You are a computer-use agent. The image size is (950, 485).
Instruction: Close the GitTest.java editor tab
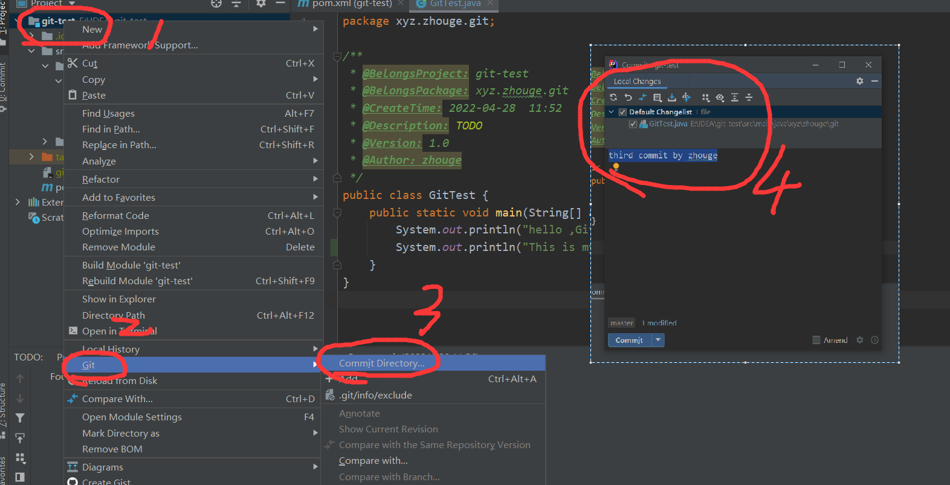[x=490, y=3]
